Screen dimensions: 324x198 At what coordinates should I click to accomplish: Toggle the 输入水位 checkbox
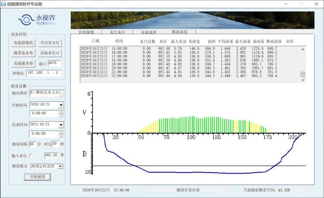click(x=31, y=155)
